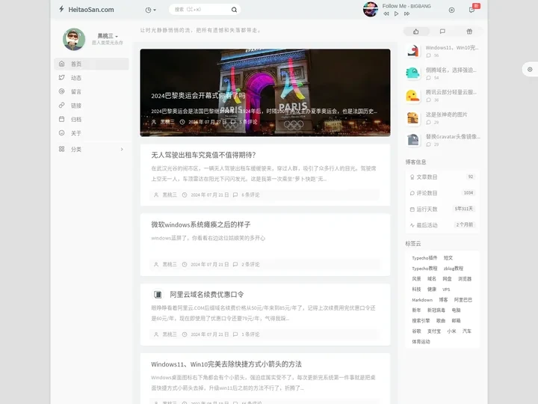Open 6条评论 on the driverless taxi post
Screen dimensions: 538x404
tap(250, 195)
